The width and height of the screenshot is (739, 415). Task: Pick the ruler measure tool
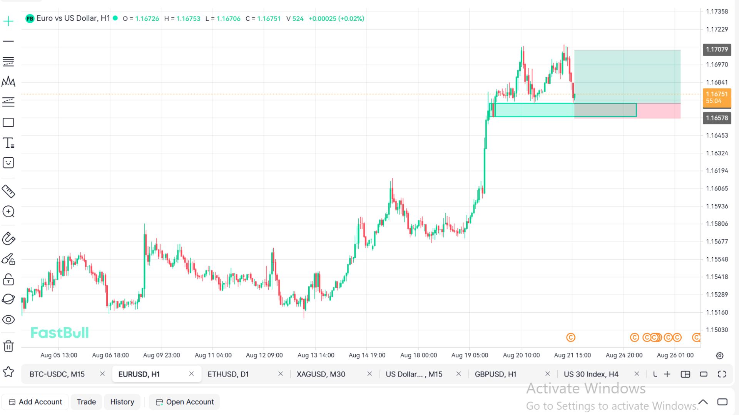8,191
